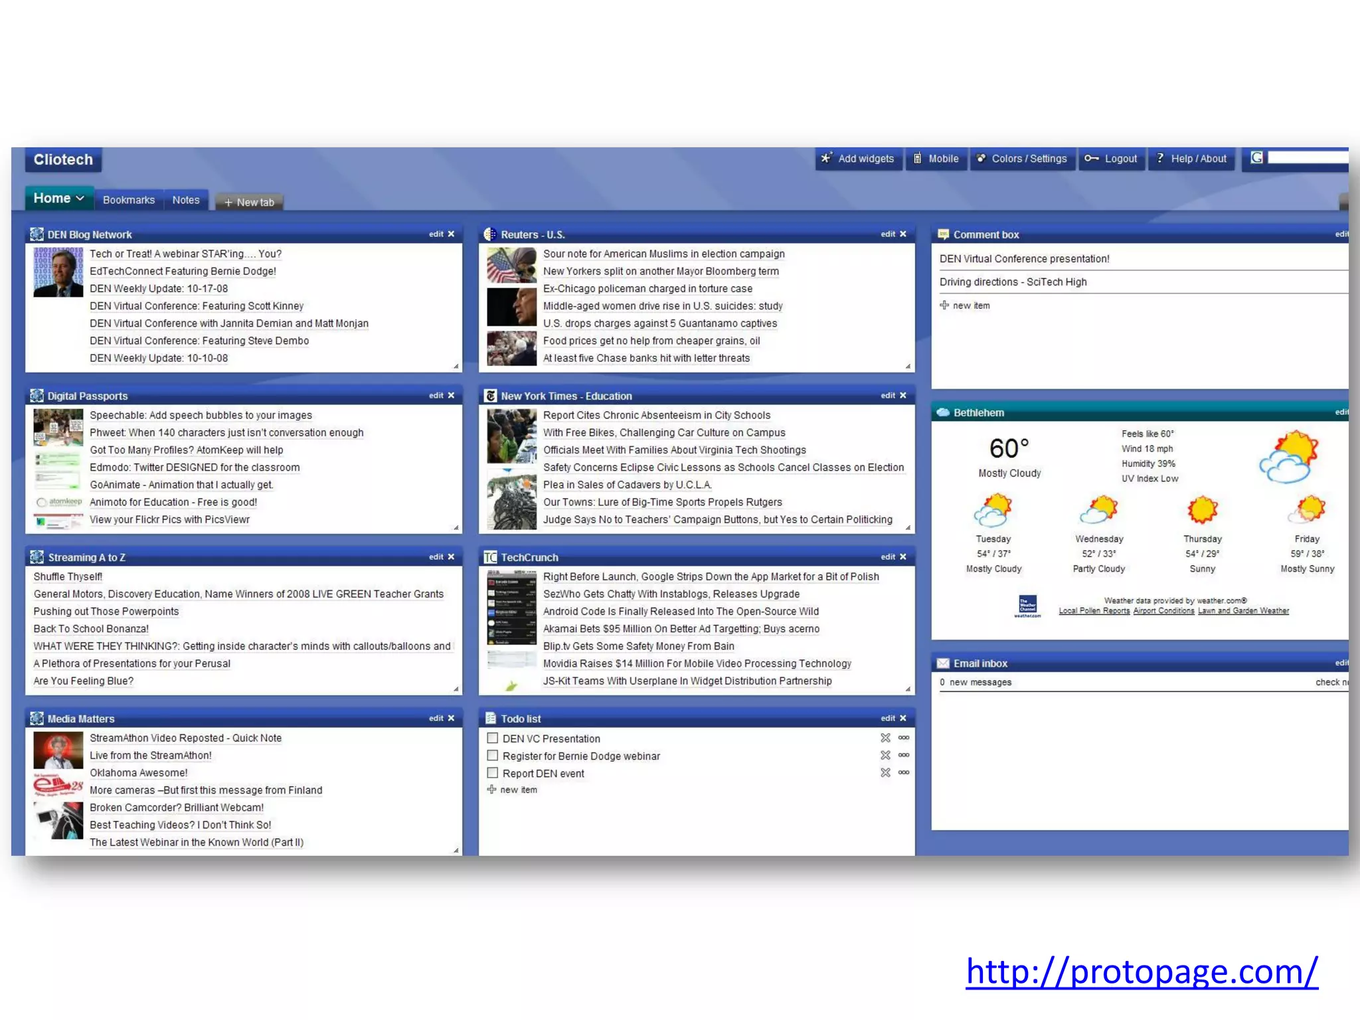1360x1020 pixels.
Task: Click the DEN Blog Network widget icon
Action: click(37, 234)
